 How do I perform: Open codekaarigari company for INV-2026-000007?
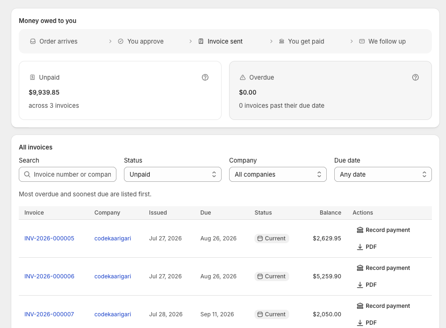(x=113, y=314)
